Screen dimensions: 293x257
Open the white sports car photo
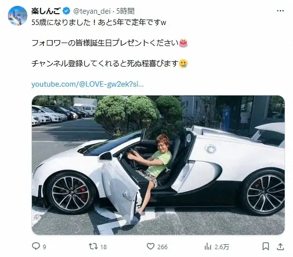point(158,165)
